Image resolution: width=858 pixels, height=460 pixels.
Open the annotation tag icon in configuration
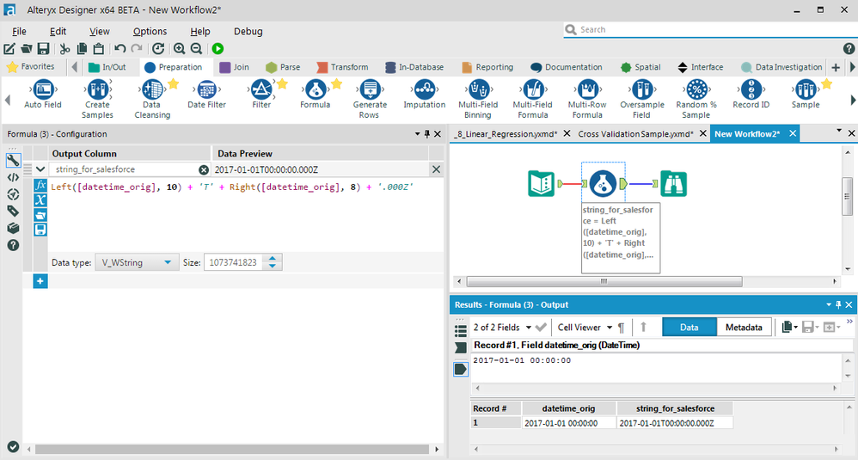13,212
